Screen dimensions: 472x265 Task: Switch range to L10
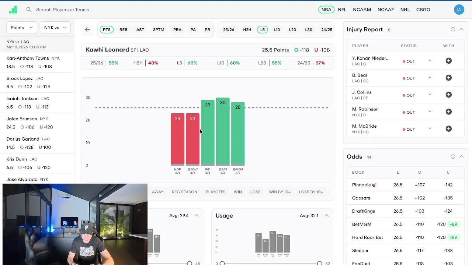click(277, 30)
